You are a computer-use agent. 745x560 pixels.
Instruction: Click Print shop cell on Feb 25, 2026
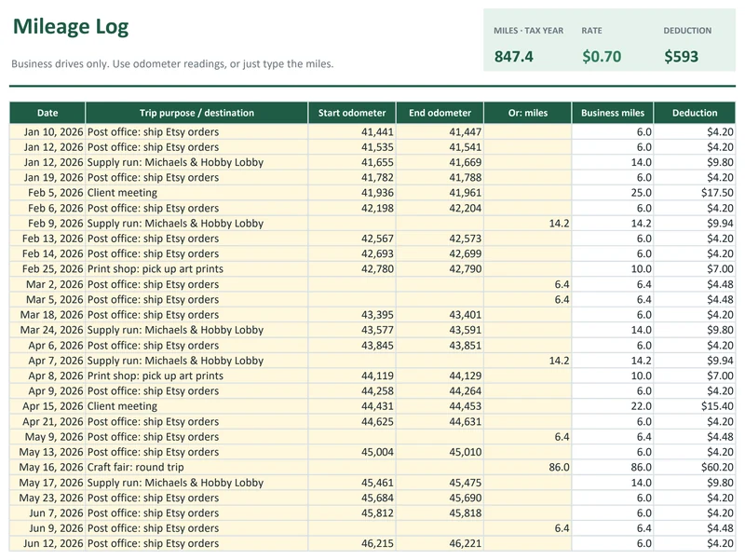pos(196,268)
